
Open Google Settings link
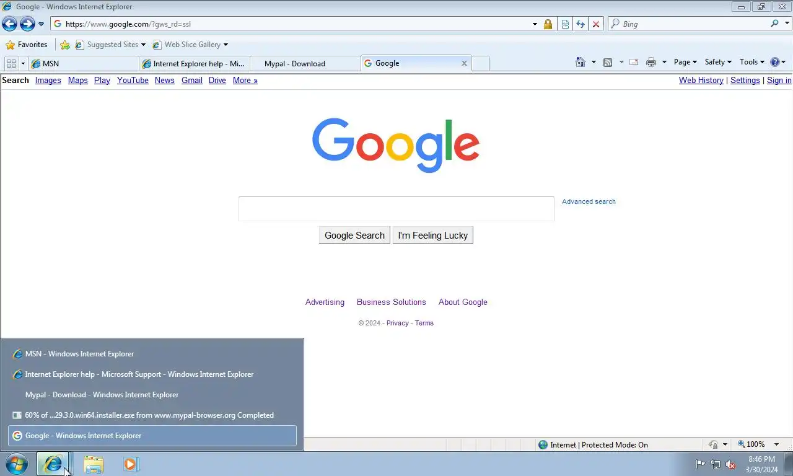pos(745,80)
